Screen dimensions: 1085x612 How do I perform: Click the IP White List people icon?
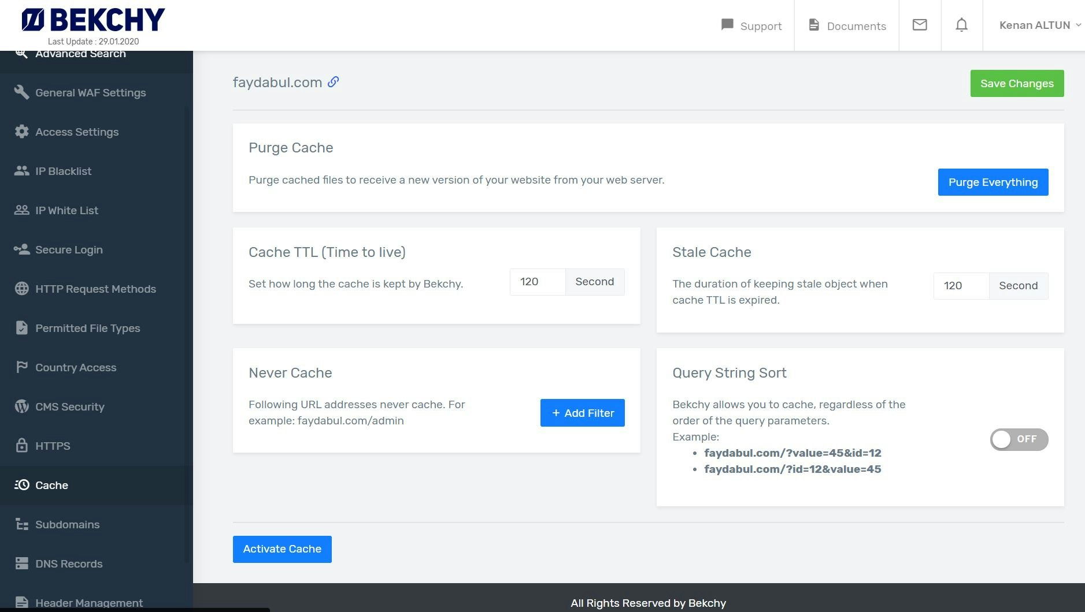21,210
